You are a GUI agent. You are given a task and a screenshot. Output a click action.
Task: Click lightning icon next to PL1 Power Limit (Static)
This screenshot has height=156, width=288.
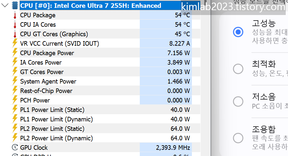pos(15,109)
